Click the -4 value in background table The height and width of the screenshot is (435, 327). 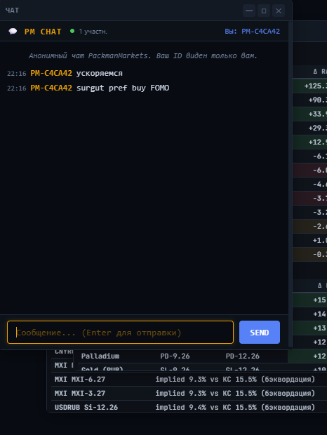[x=320, y=185]
